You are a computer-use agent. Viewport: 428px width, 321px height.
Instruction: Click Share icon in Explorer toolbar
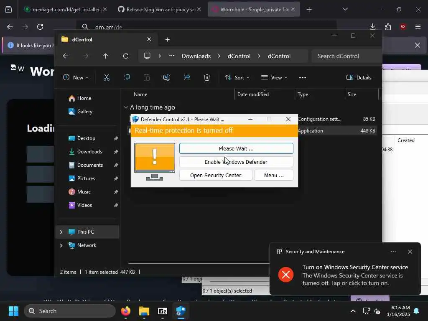tap(187, 77)
